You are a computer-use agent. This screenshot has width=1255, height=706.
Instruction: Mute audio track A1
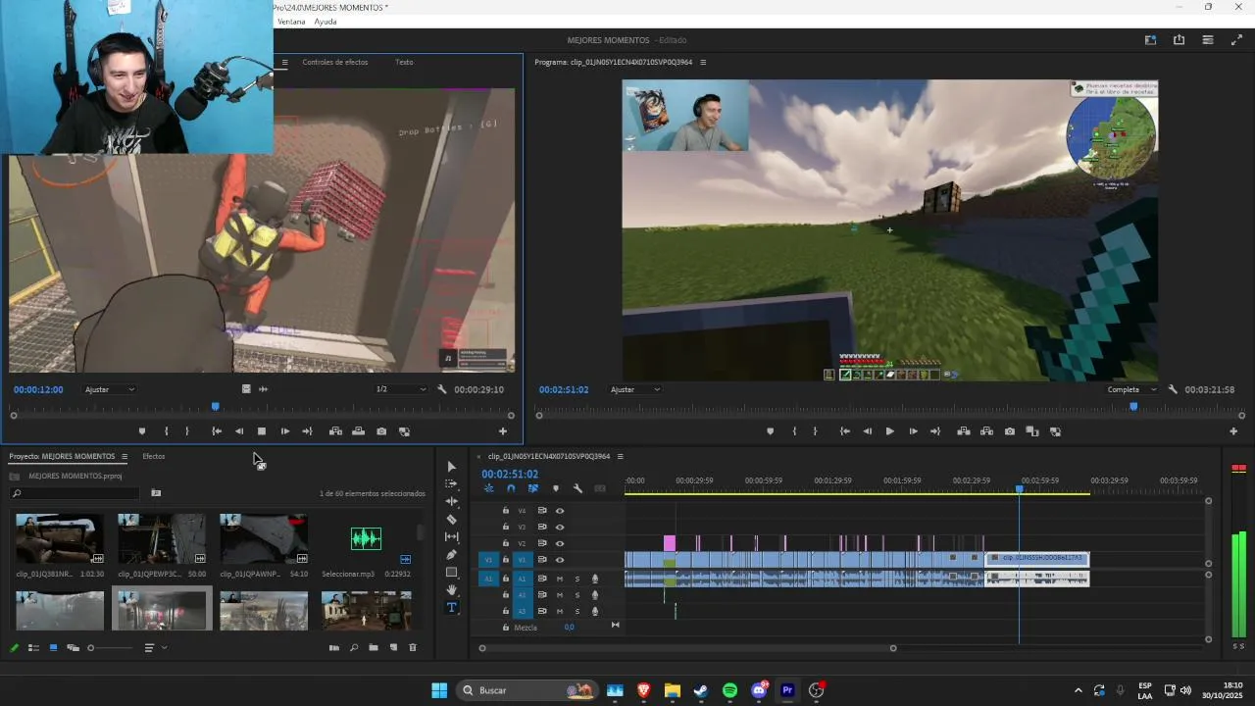tap(560, 579)
